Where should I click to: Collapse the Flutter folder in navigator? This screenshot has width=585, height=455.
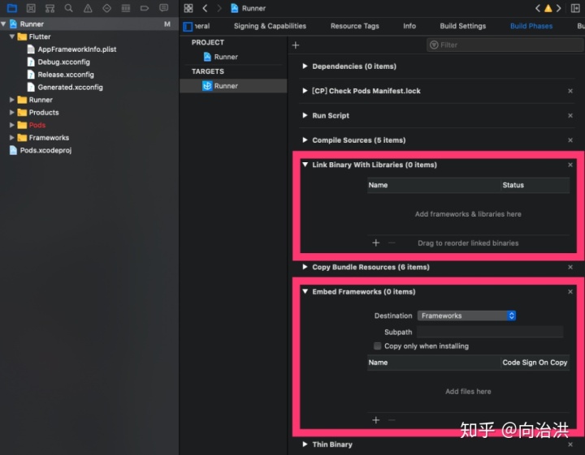pos(12,36)
